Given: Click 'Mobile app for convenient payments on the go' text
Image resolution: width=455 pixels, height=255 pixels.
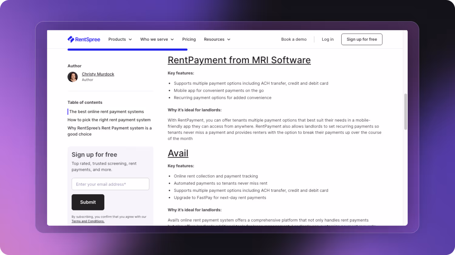Looking at the screenshot, I should (x=219, y=90).
